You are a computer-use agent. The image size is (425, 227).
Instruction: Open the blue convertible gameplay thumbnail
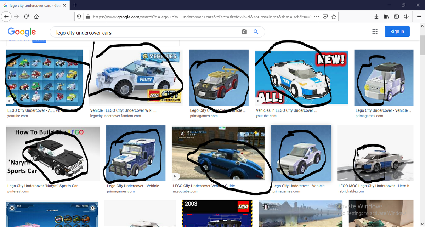click(x=218, y=153)
